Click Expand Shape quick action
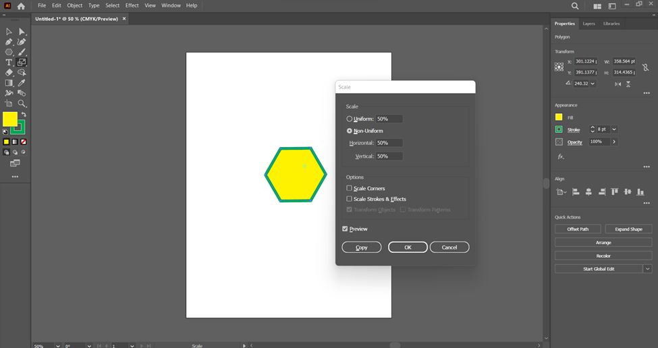This screenshot has width=658, height=348. pos(628,229)
